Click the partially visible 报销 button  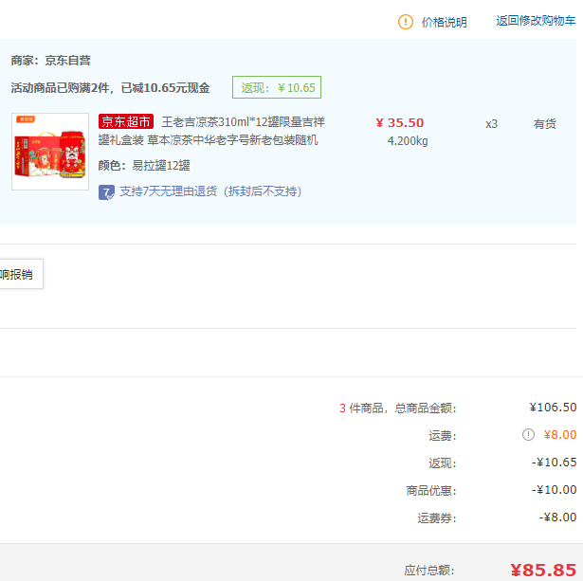(x=21, y=274)
